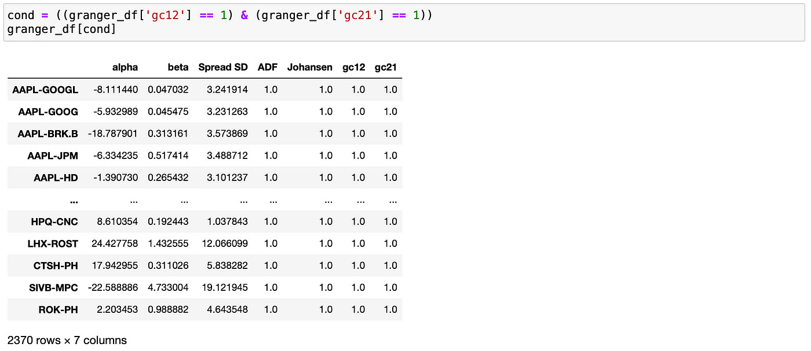Click the CTSH-PH row label
The height and width of the screenshot is (351, 811).
click(x=56, y=265)
